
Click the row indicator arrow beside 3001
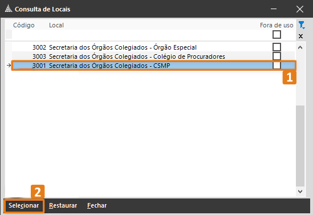(9, 65)
